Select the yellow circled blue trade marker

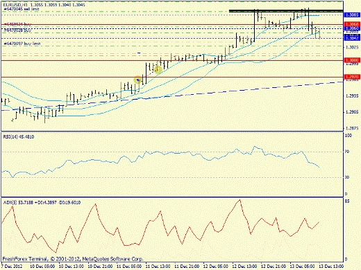pos(137,80)
